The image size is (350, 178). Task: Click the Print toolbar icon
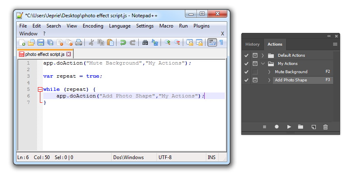pyautogui.click(x=79, y=42)
